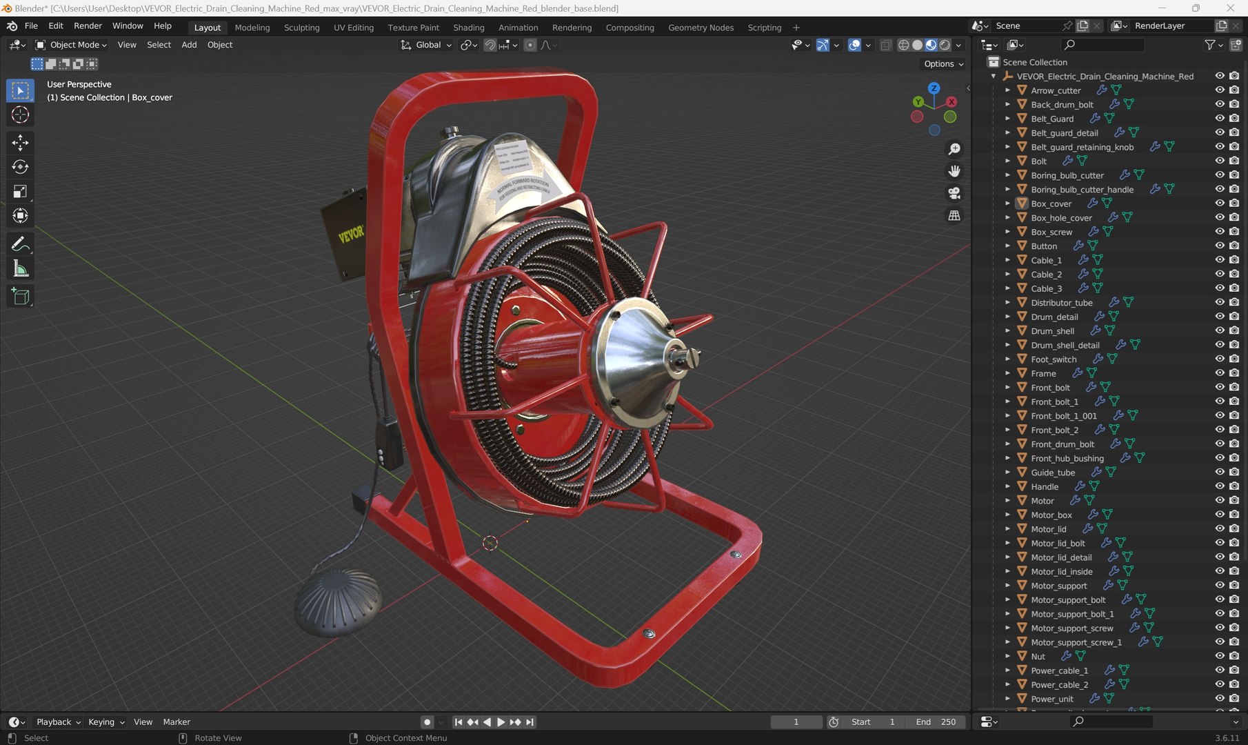Hide Arrow_cutter with its eye icon
This screenshot has height=745, width=1248.
click(1220, 90)
